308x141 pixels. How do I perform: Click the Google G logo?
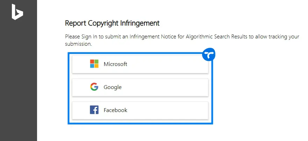click(x=94, y=87)
